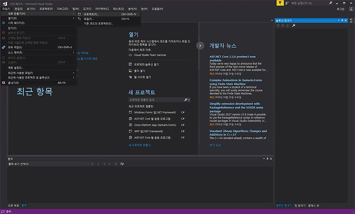The width and height of the screenshot is (355, 214).
Task: Click 로그인 sign-in at the top right
Action: pos(341,9)
